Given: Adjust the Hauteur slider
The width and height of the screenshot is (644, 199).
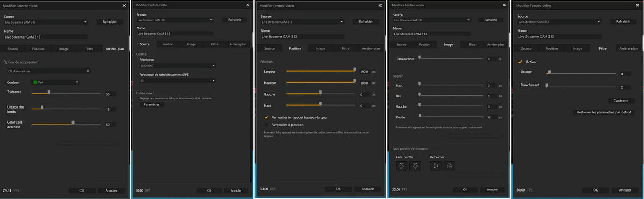Looking at the screenshot, I should pos(321,82).
